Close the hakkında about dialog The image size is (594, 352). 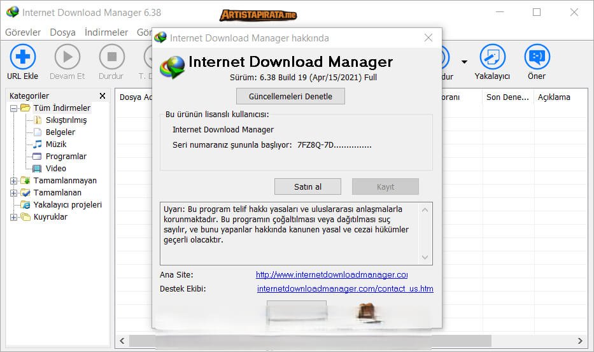(x=428, y=38)
